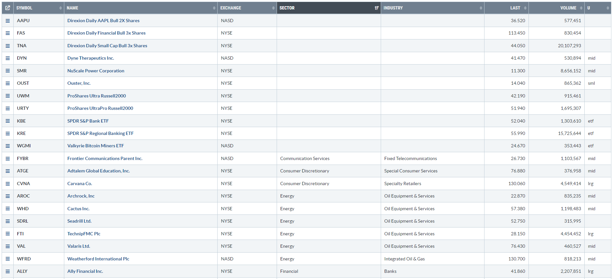Open Weatherford International Plc link

pos(98,259)
